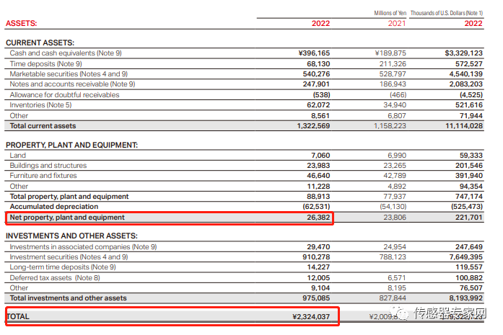Click the 'Cash and cash equivalents (Note 9)' label
Screen dimensions: 503x335
[66, 53]
